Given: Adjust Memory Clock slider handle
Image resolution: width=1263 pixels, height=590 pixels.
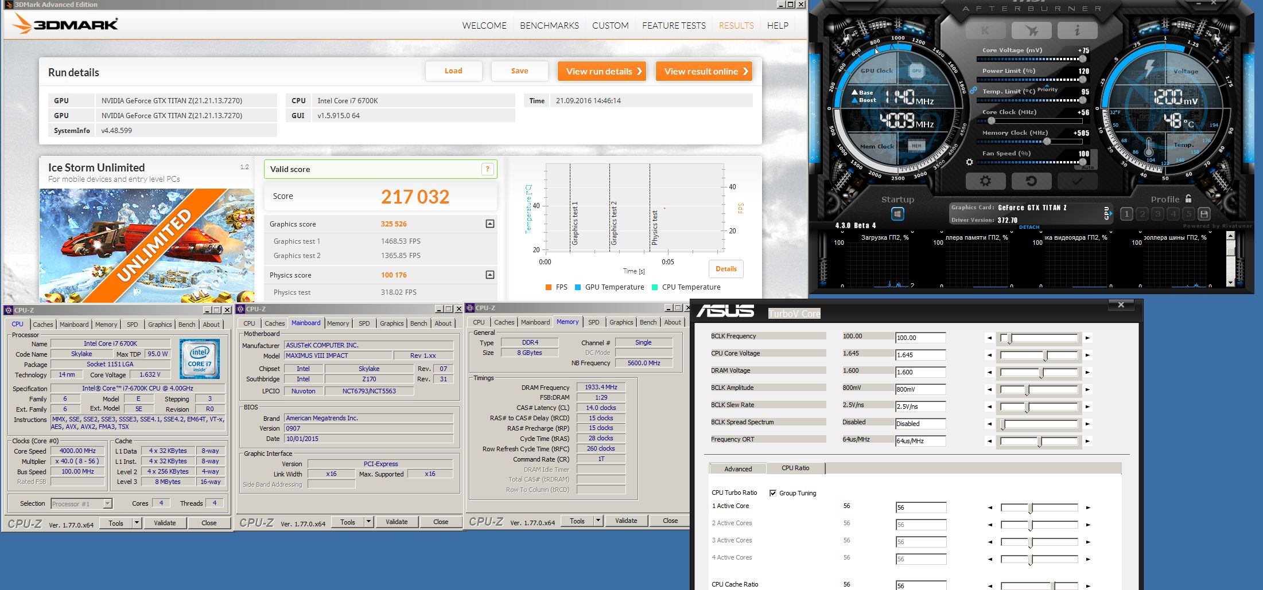Looking at the screenshot, I should (x=1047, y=141).
